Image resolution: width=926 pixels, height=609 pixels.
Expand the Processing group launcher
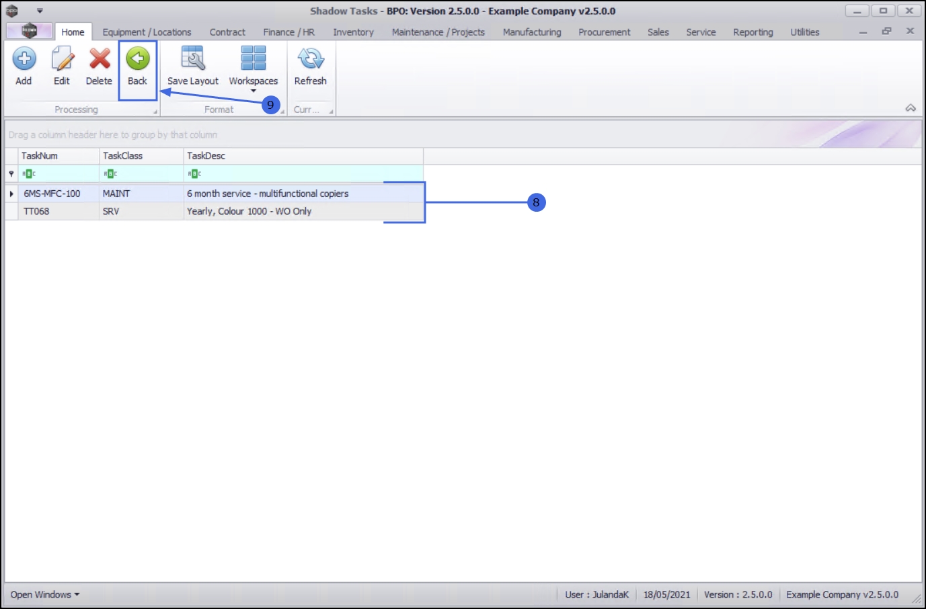(155, 112)
